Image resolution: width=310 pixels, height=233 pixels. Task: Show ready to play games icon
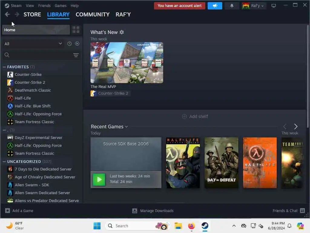(77, 44)
